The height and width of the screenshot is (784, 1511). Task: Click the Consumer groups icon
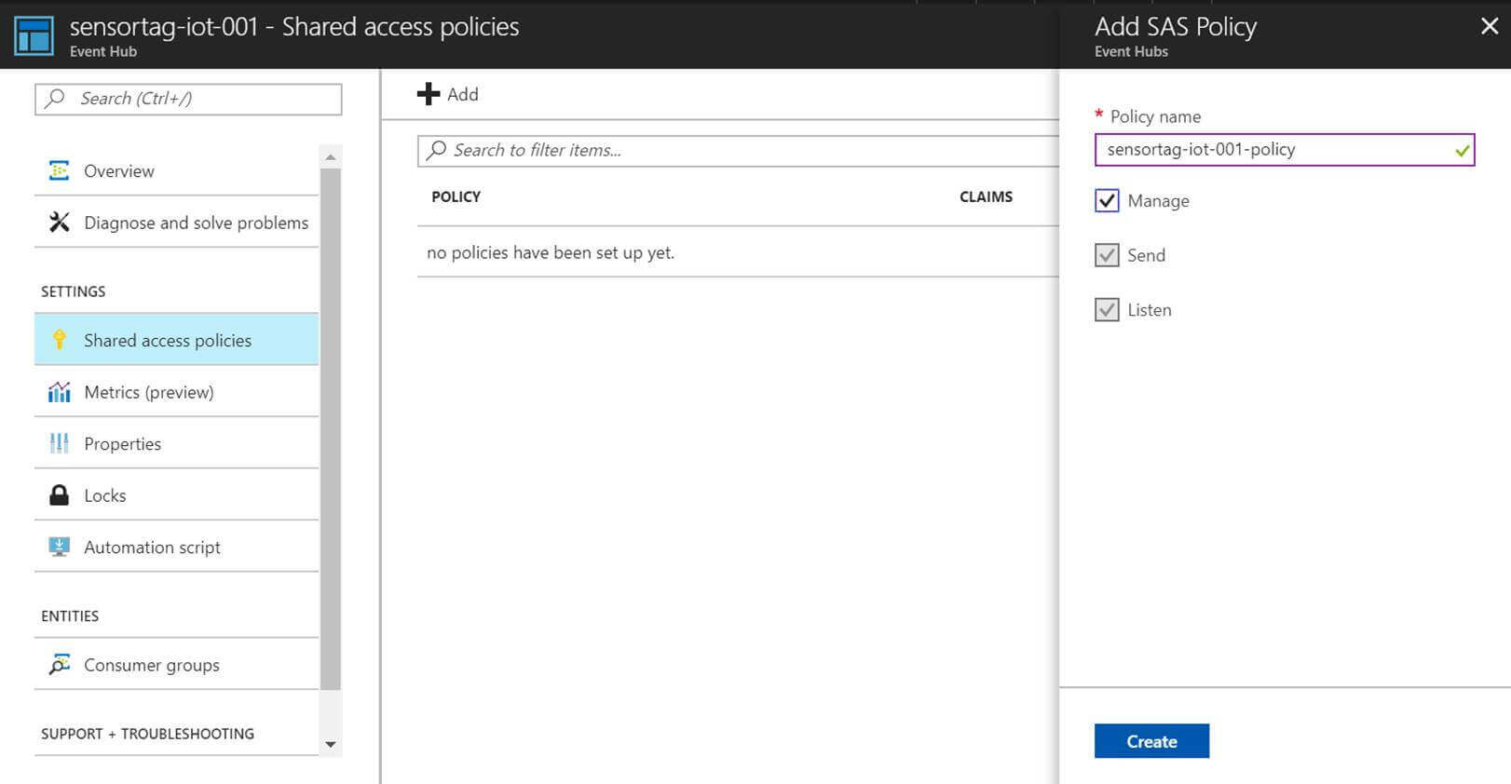point(59,665)
